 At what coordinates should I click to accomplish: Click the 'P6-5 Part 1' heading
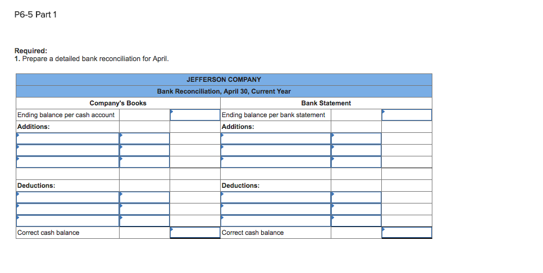tap(35, 15)
